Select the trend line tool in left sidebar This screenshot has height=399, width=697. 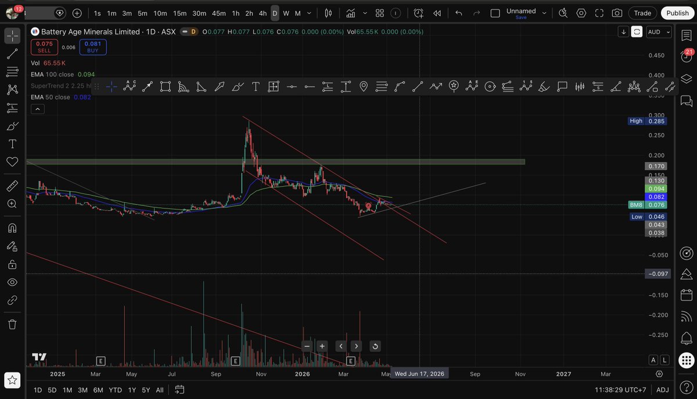tap(12, 54)
